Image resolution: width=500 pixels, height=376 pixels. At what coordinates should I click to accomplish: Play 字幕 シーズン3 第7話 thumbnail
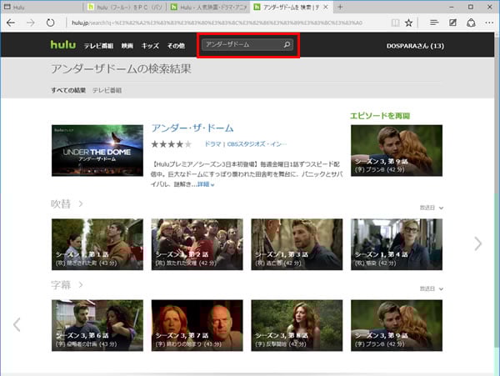[197, 325]
